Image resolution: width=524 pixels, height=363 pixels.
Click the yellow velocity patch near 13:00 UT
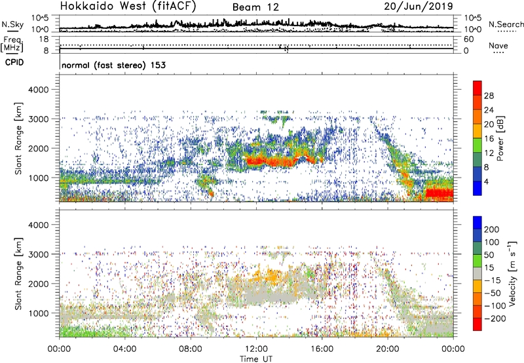pyautogui.click(x=272, y=276)
